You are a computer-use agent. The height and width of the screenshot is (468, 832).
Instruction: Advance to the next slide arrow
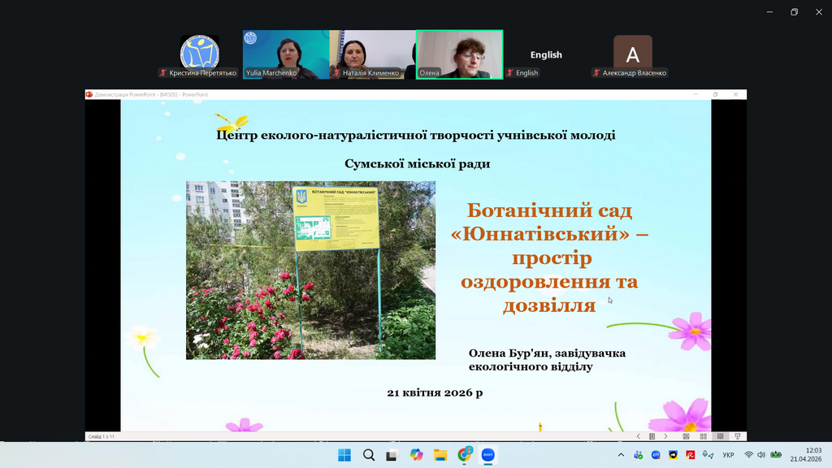point(665,436)
